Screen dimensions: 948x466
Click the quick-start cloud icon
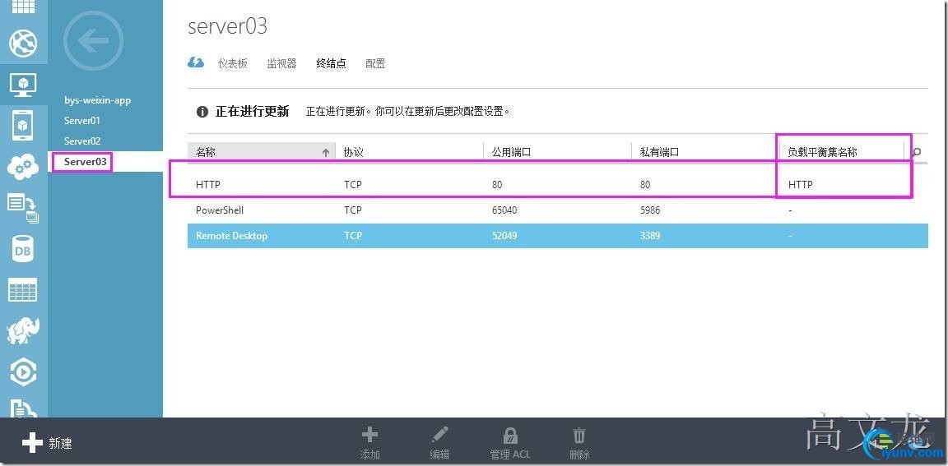click(196, 62)
